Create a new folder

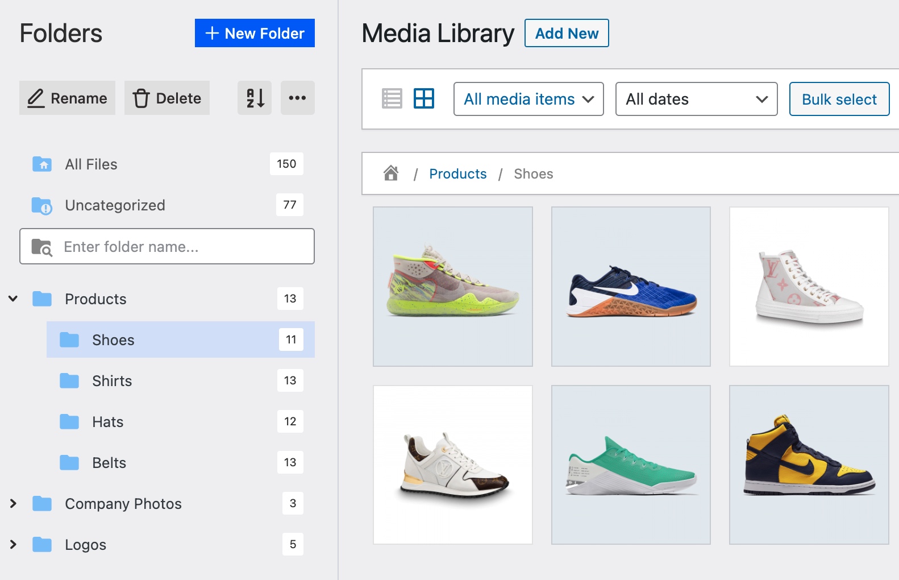[255, 33]
